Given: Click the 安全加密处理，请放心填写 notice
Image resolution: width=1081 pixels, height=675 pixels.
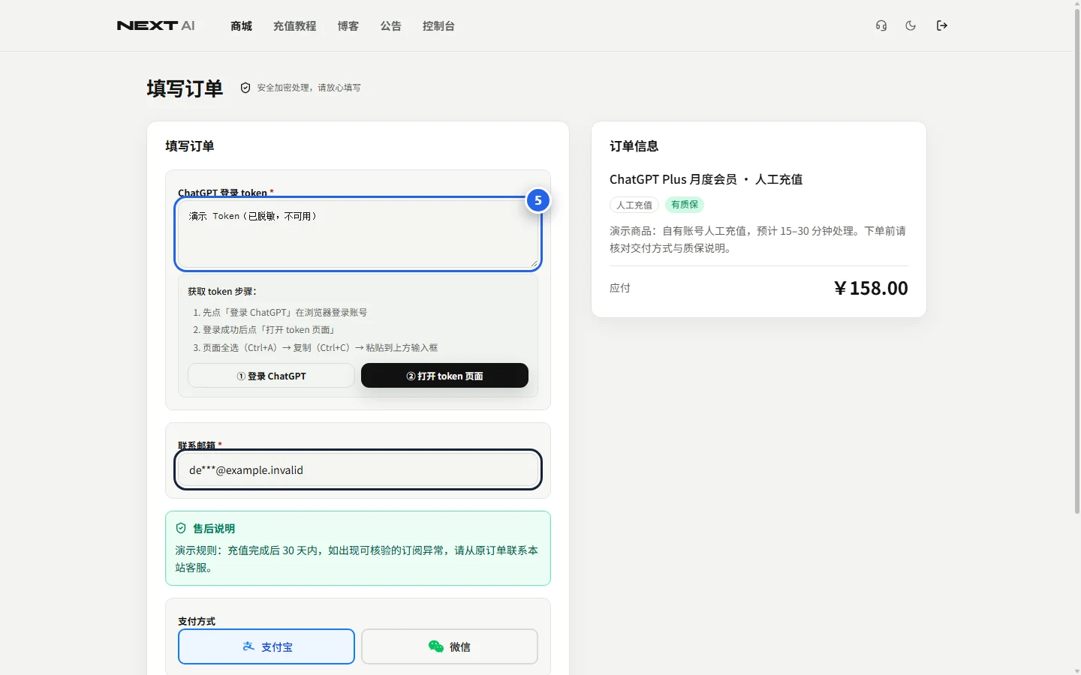Looking at the screenshot, I should coord(309,88).
